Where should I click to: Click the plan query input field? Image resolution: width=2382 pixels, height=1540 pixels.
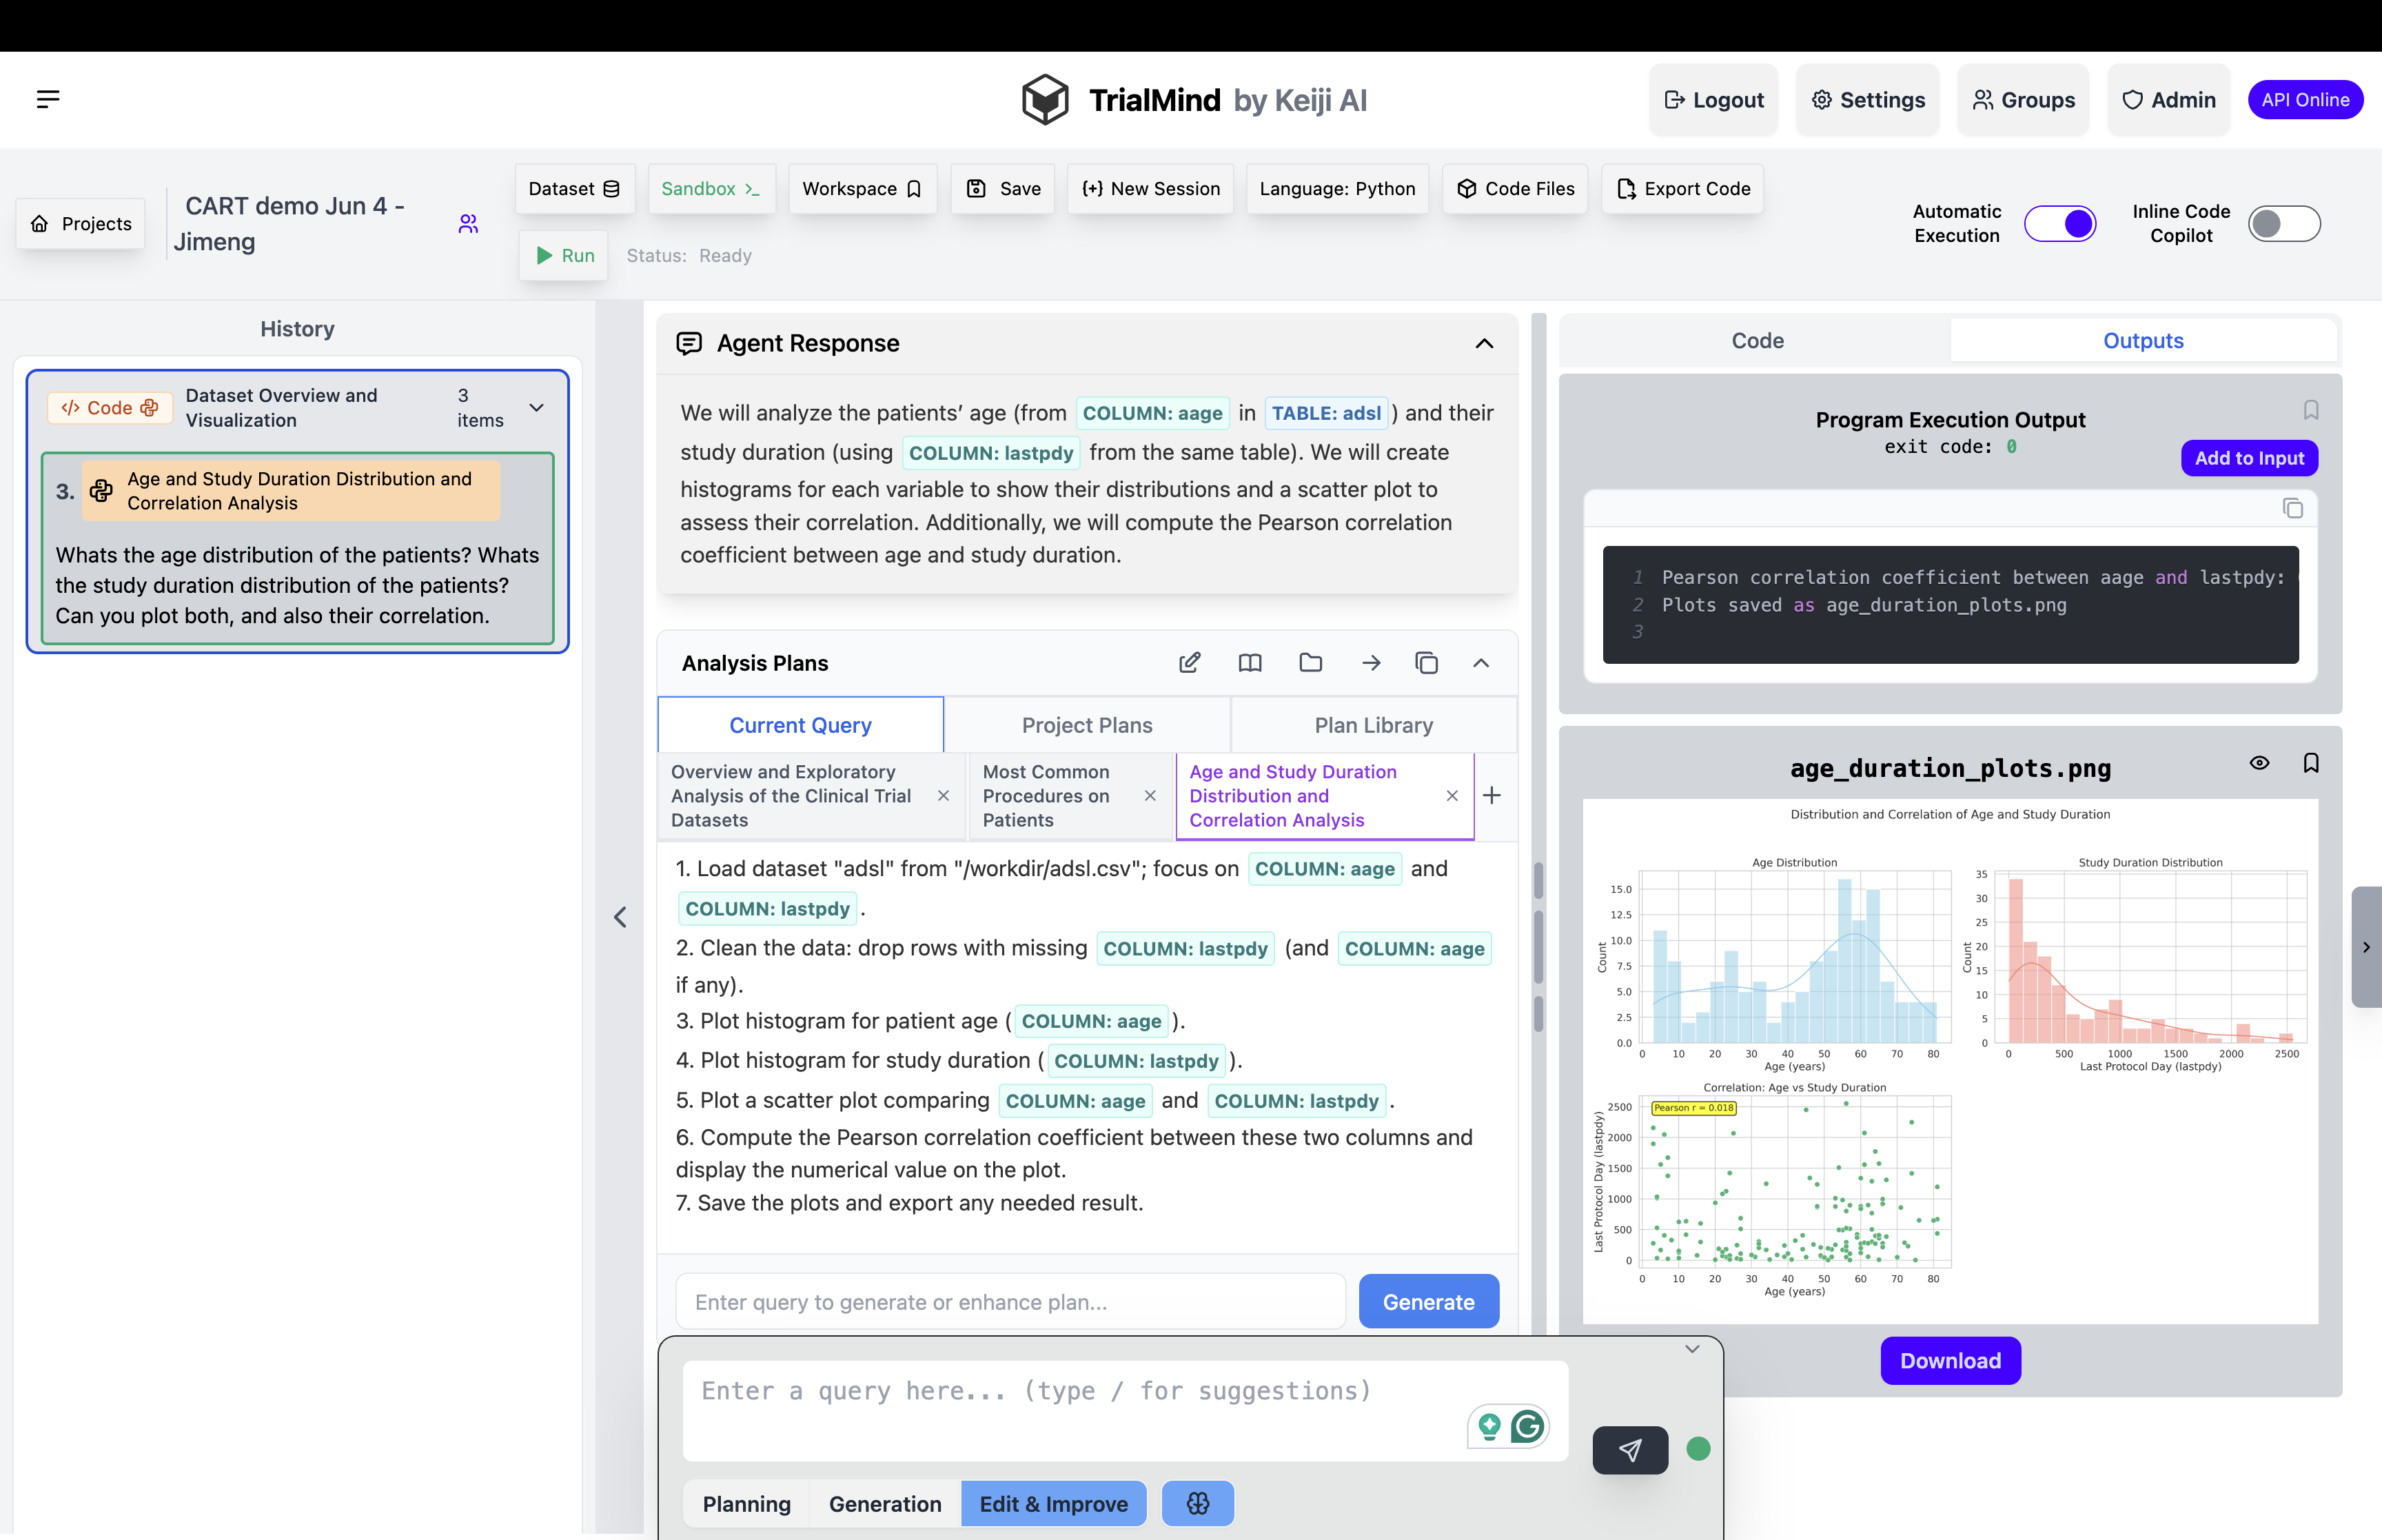pos(1010,1302)
